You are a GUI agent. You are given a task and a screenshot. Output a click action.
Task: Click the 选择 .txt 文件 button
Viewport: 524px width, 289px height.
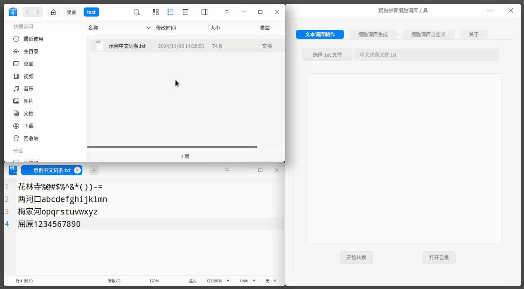(x=327, y=55)
